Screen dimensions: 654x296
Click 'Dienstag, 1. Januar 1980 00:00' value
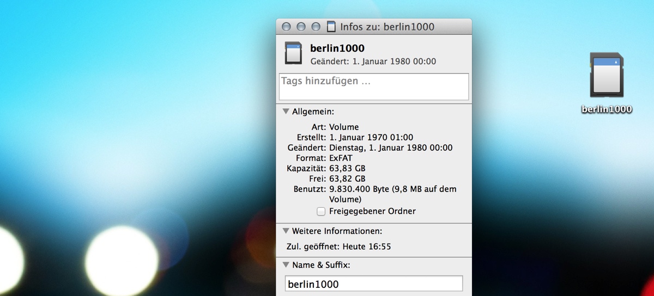click(x=391, y=147)
